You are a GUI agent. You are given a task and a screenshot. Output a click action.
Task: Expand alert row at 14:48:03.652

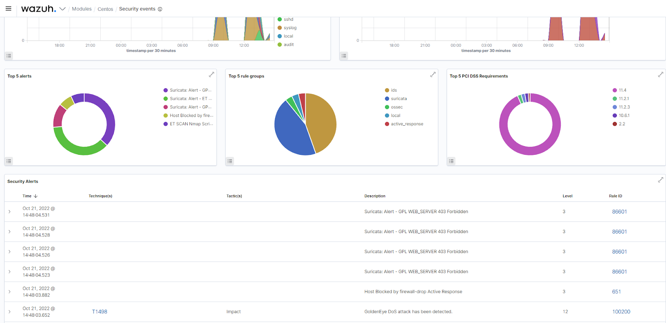(10, 312)
